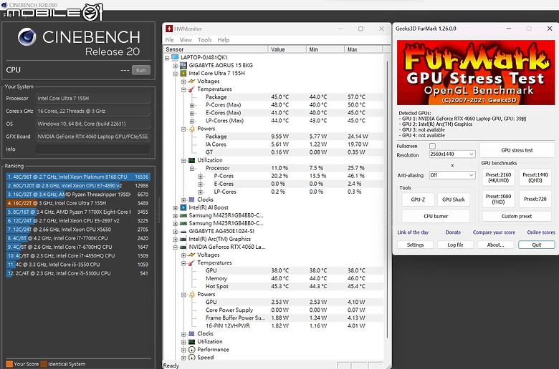Click the CPU Powers flame icon
Image resolution: width=559 pixels, height=369 pixels.
pos(192,129)
